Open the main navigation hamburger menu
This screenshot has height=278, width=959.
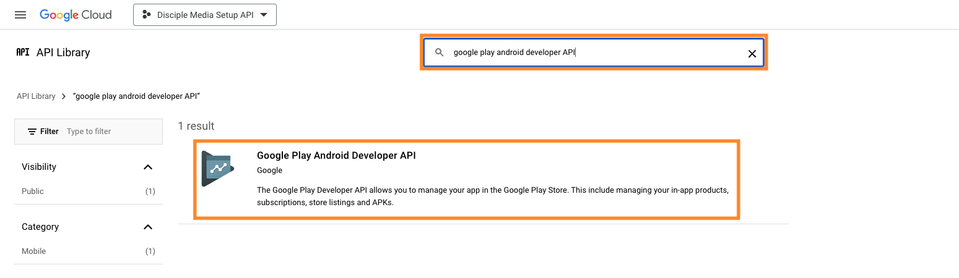20,15
